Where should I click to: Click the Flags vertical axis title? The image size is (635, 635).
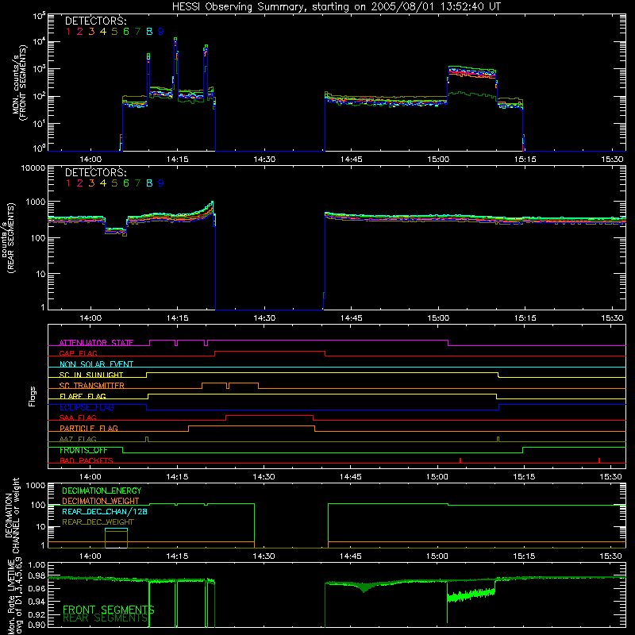32,396
